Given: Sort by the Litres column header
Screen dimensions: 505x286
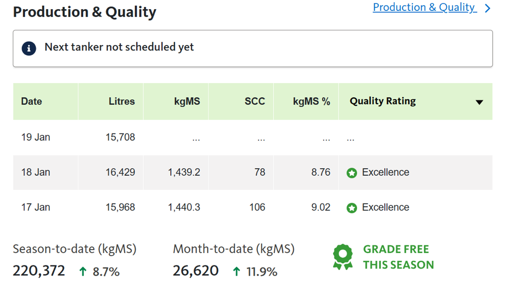Looking at the screenshot, I should click(121, 101).
